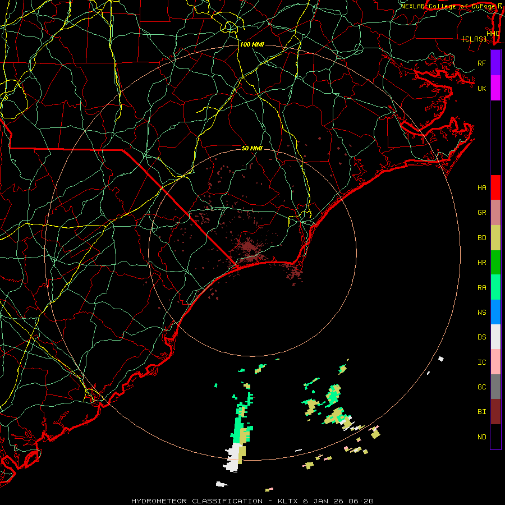Click the HA red legend swatch
This screenshot has width=505, height=505.
(x=495, y=187)
